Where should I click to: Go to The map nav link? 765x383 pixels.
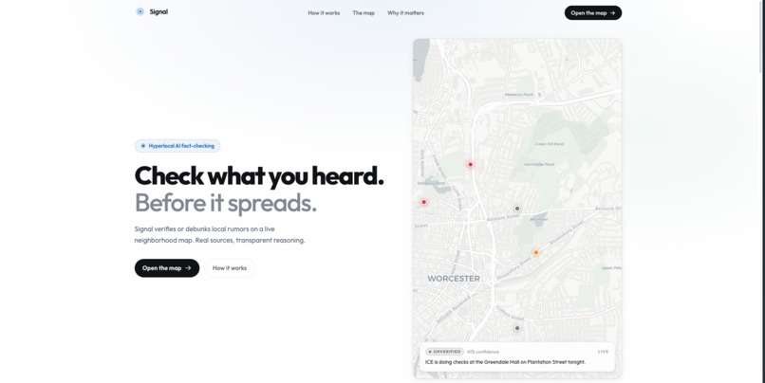[x=364, y=13]
